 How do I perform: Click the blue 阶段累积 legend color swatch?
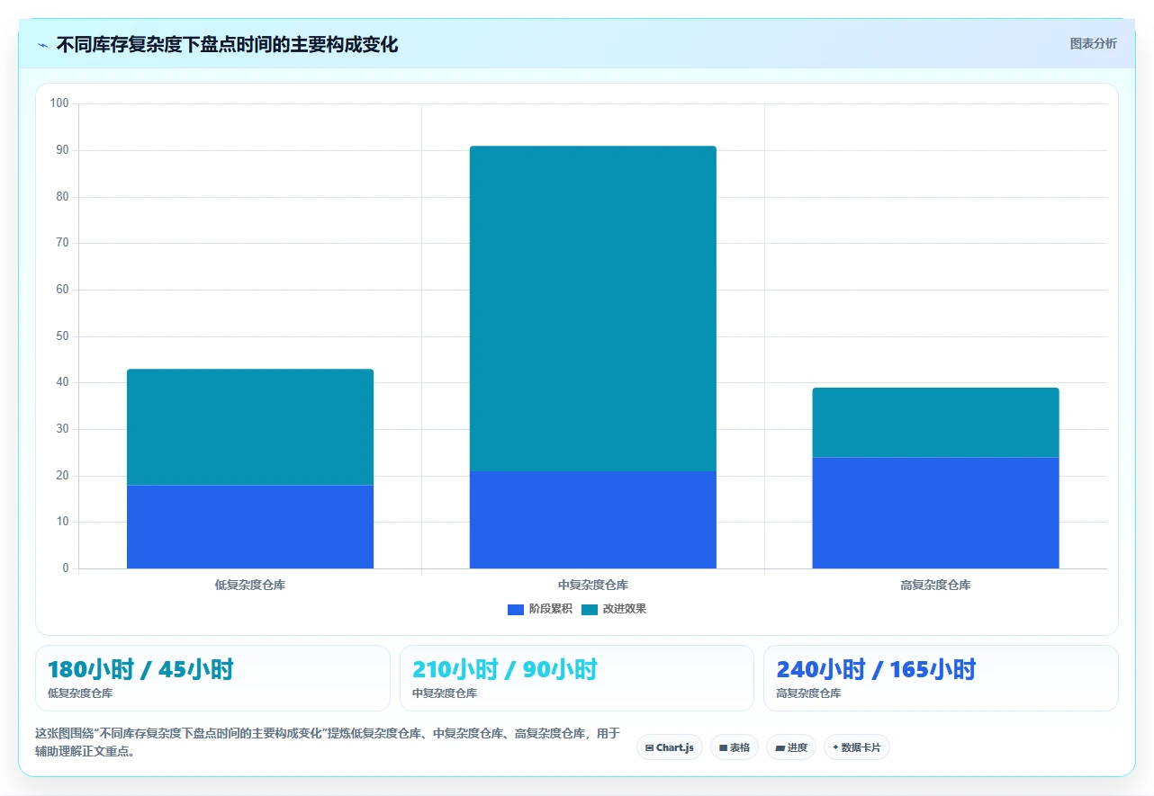516,610
